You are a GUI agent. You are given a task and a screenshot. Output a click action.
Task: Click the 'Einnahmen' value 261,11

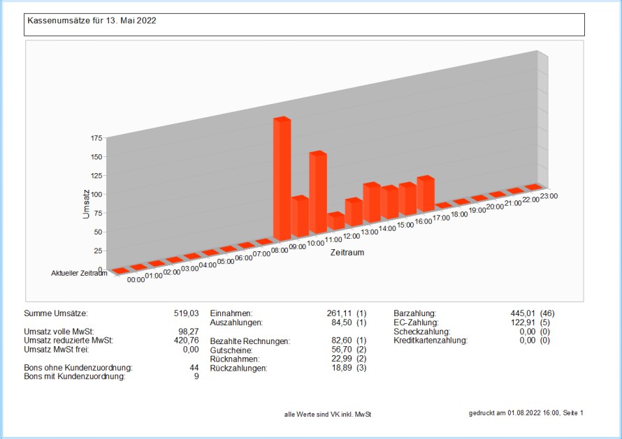coord(338,314)
